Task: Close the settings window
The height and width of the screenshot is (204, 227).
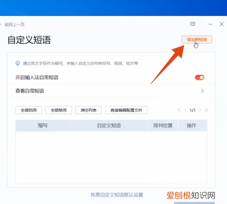Action: pyautogui.click(x=222, y=24)
